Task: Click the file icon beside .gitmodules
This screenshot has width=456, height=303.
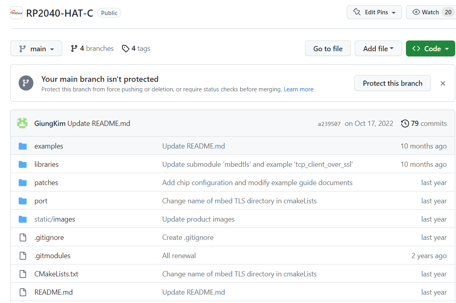Action: (x=23, y=256)
